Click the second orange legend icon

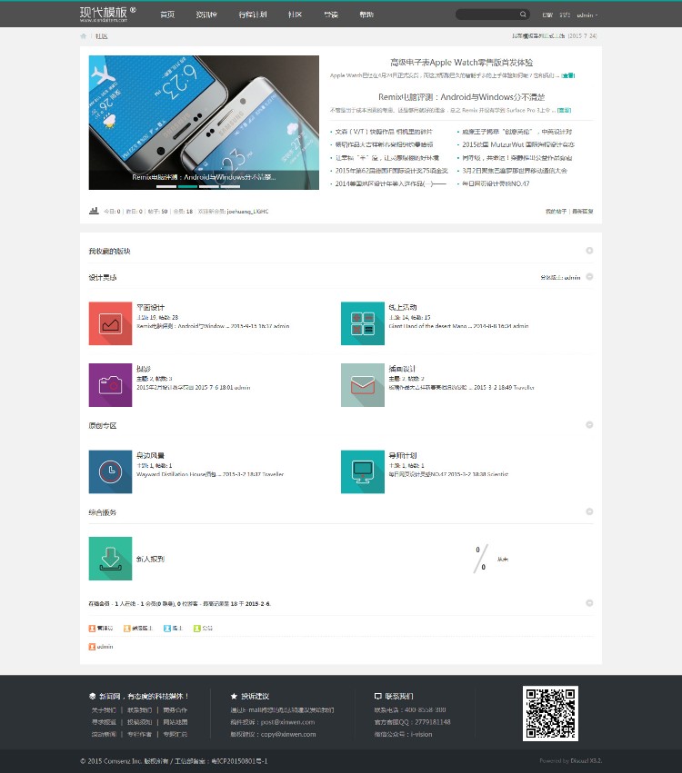(x=126, y=628)
